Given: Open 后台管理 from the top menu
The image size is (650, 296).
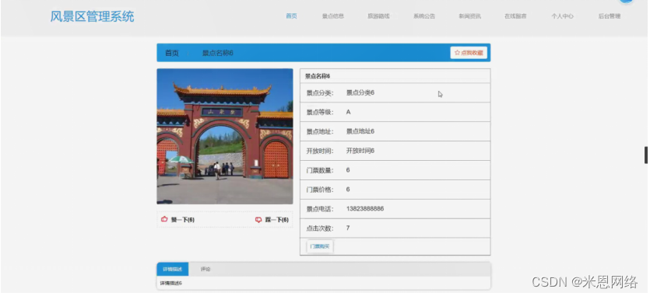Looking at the screenshot, I should [x=610, y=16].
